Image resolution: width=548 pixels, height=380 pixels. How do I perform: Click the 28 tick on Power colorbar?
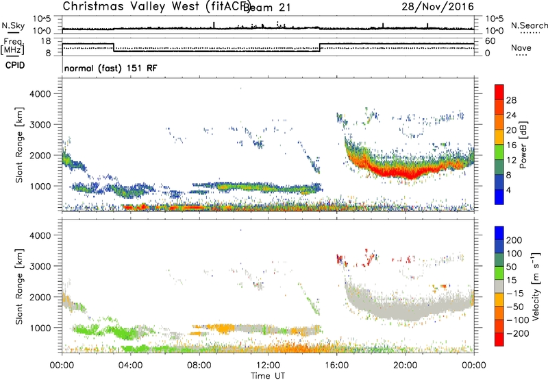511,100
